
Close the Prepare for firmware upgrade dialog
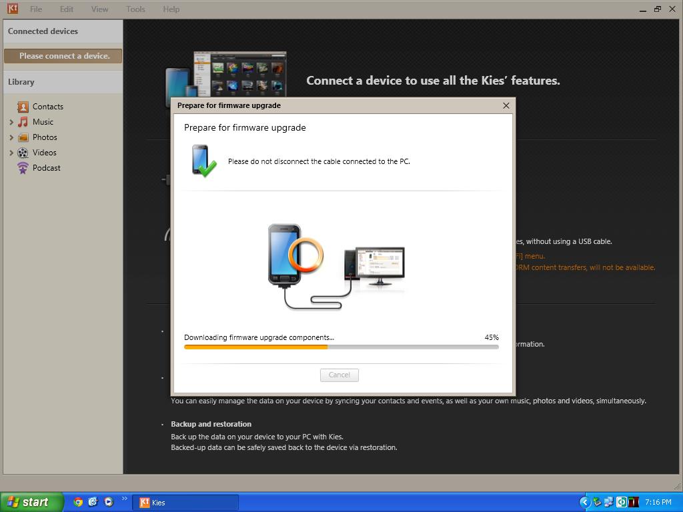tap(506, 106)
